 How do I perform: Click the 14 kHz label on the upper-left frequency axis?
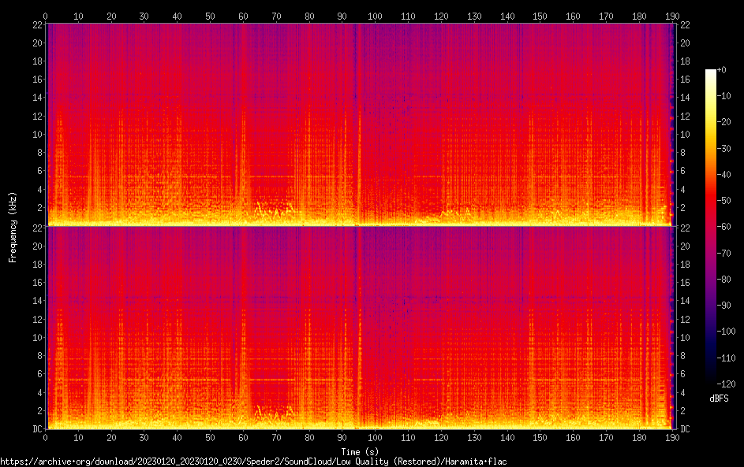36,98
